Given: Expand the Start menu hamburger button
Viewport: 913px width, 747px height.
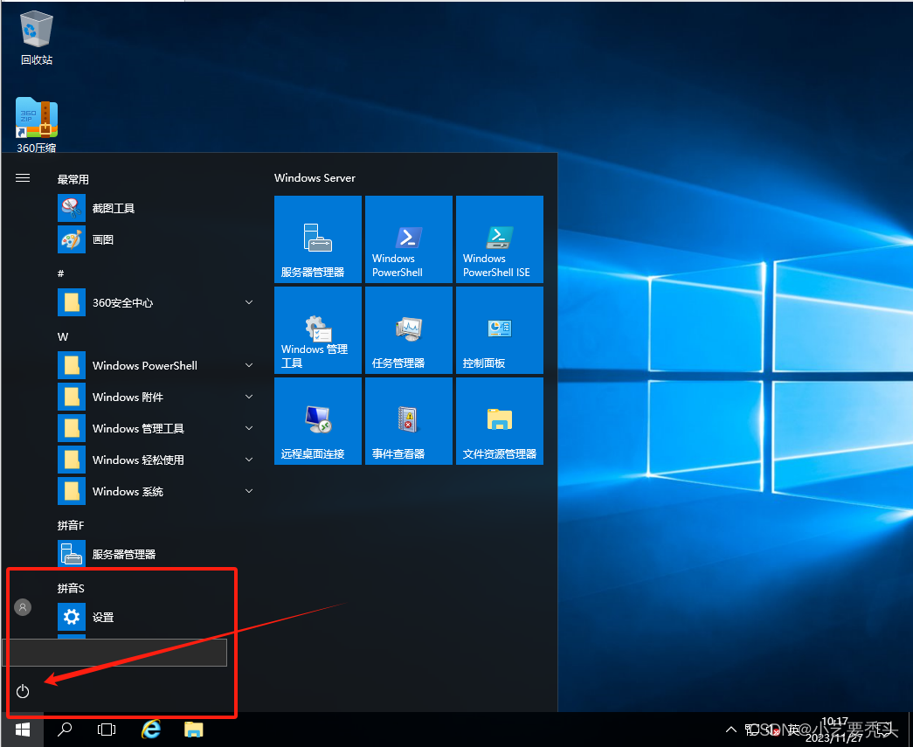Looking at the screenshot, I should 23,178.
